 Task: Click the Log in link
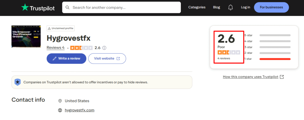246,7
